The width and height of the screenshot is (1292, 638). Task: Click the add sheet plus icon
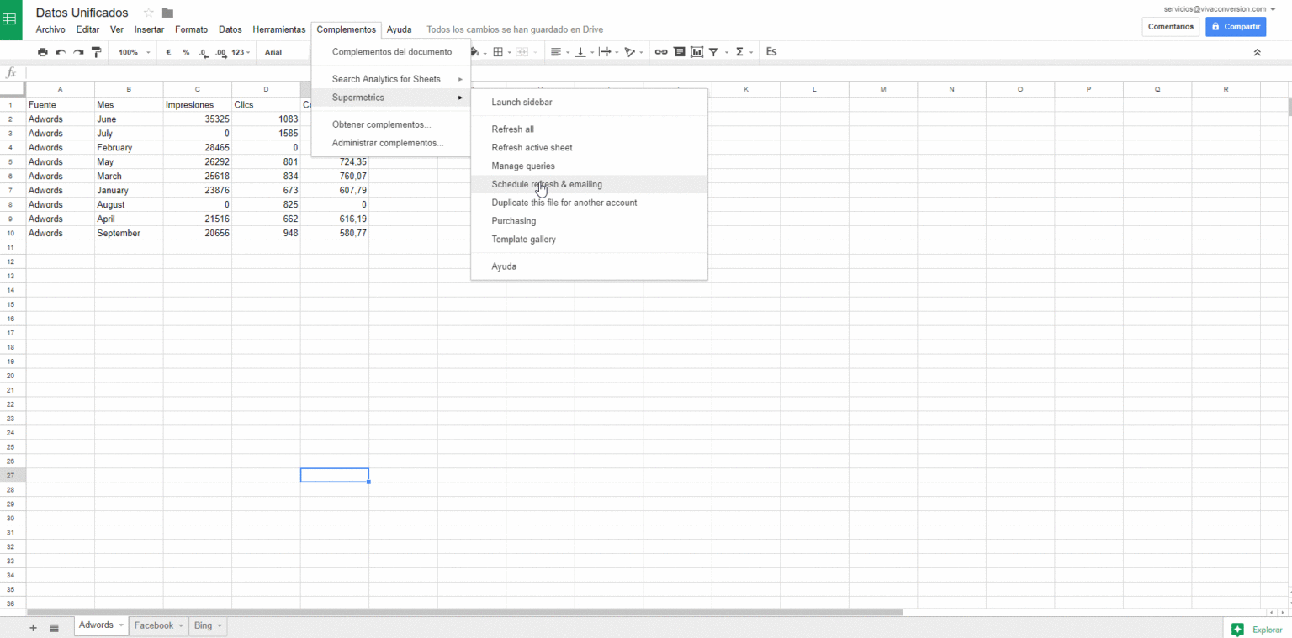pyautogui.click(x=34, y=627)
